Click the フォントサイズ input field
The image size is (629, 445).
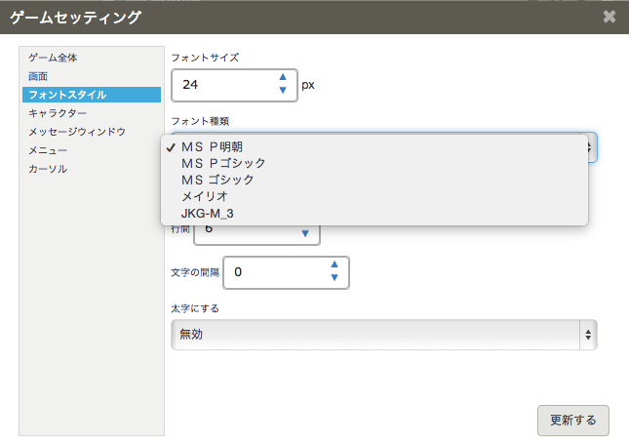pos(222,85)
